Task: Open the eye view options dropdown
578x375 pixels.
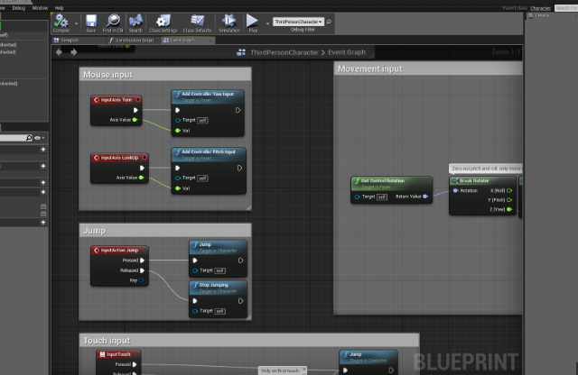Action: [x=39, y=138]
